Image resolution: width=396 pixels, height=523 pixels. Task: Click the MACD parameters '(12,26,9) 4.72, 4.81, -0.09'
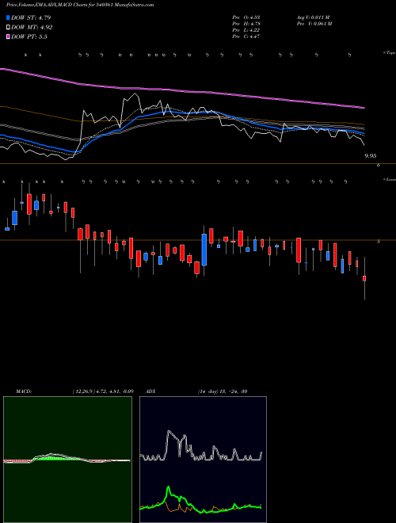(x=103, y=391)
